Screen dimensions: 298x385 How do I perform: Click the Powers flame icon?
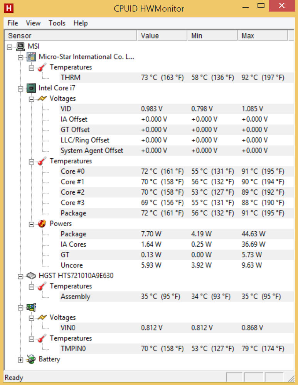42,224
